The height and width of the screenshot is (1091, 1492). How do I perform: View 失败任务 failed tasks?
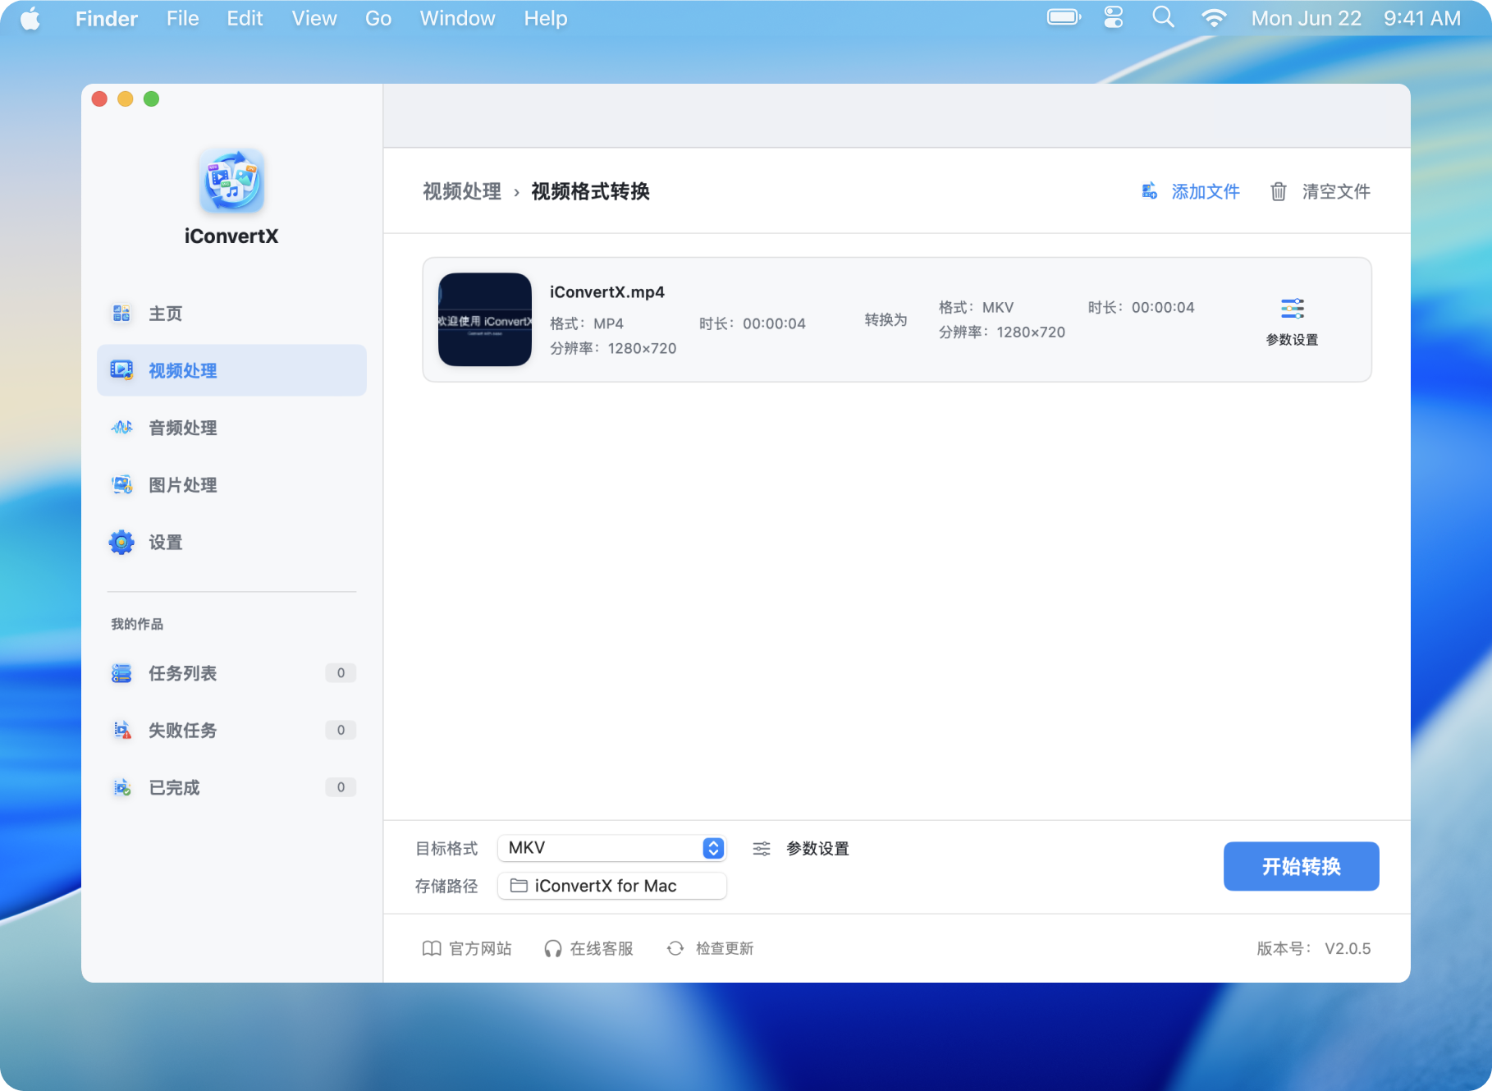click(x=231, y=731)
